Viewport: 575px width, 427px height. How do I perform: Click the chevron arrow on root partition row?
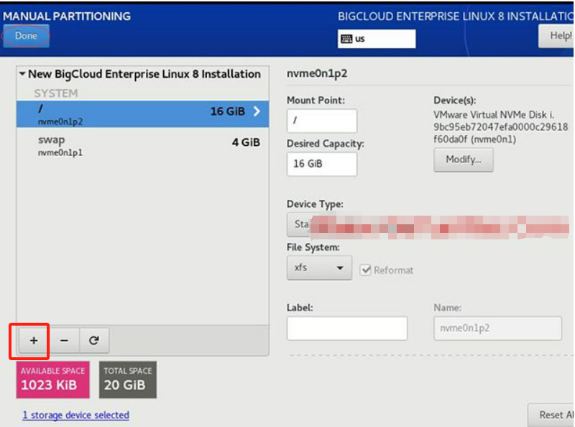257,111
